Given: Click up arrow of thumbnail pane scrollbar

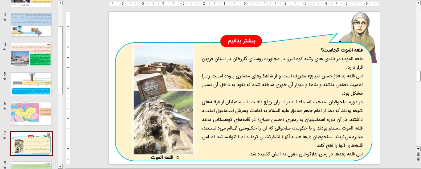Looking at the screenshot, I should [60, 3].
